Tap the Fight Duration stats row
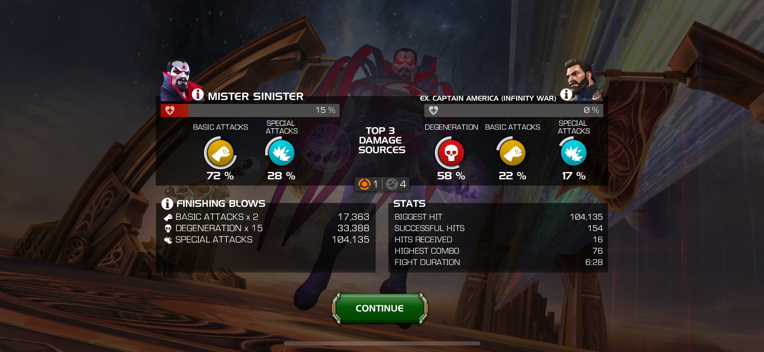The height and width of the screenshot is (352, 764). click(498, 262)
